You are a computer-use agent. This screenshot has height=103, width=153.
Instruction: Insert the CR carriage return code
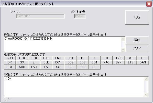click(x=10, y=62)
